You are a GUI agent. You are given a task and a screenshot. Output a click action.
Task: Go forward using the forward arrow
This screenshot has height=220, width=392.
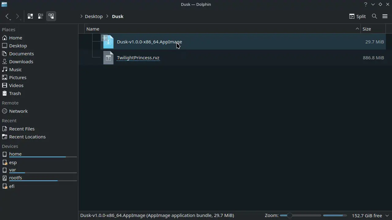point(17,16)
